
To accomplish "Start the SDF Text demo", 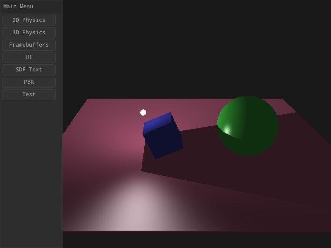I will point(29,70).
